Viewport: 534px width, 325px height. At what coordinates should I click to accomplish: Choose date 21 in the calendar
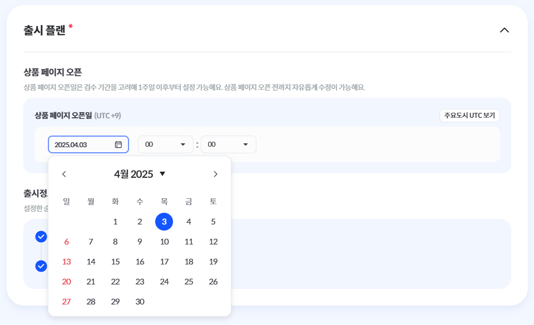pyautogui.click(x=91, y=282)
